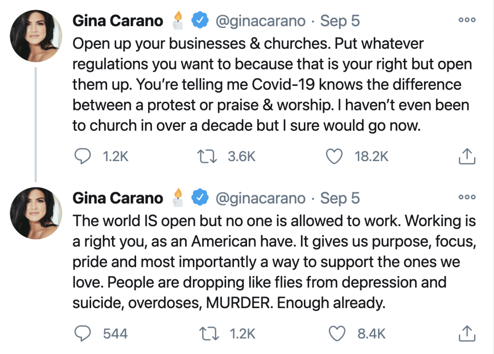494x354 pixels.
Task: Reply to the churches tweet via the comment icon
Action: 82,156
